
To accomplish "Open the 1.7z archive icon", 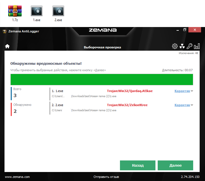I will tap(15, 11).
